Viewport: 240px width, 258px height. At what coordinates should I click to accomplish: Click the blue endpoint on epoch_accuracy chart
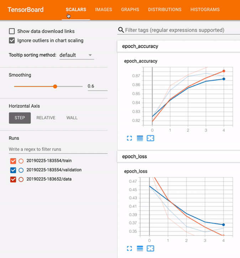pos(224,79)
